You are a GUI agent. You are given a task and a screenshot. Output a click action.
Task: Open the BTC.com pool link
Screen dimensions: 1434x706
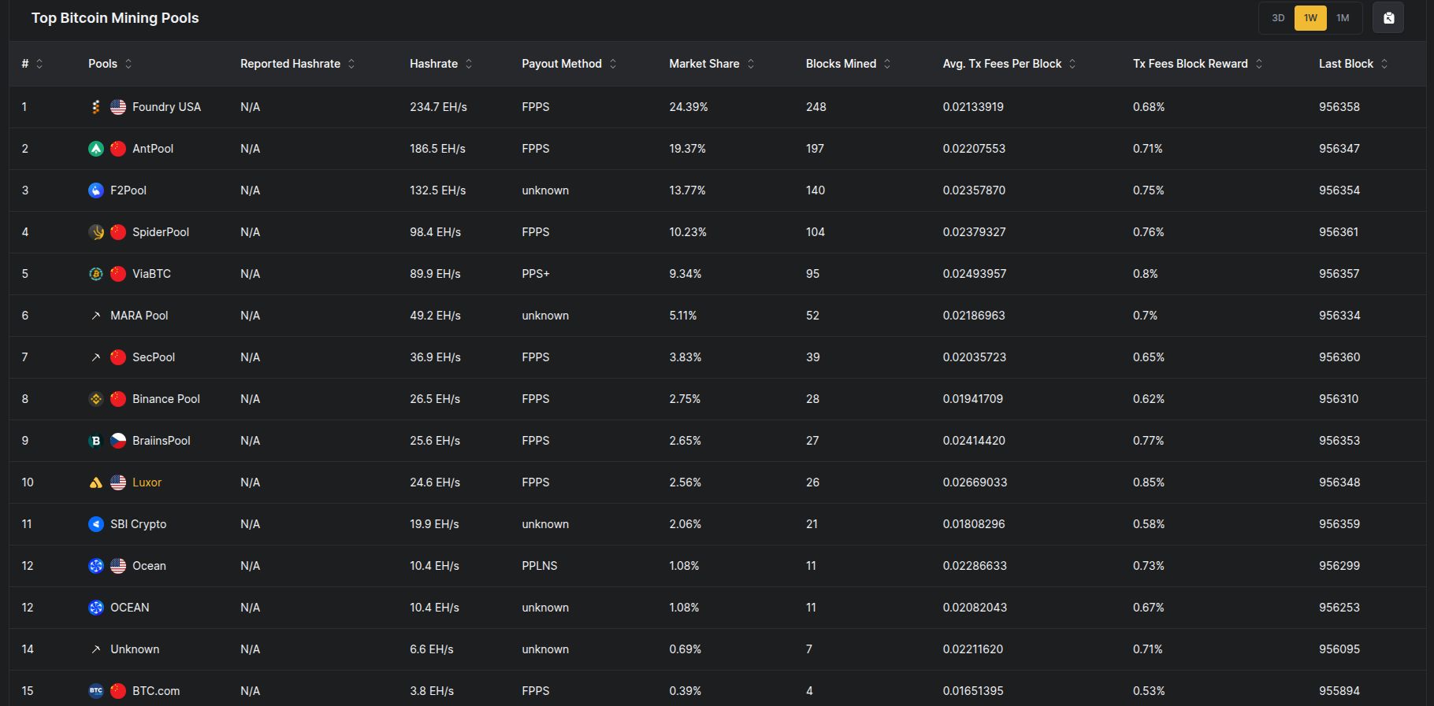[156, 691]
